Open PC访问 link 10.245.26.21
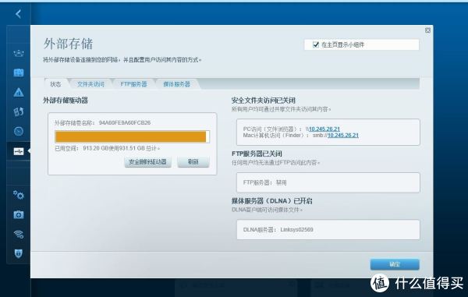Viewport: 468px width, 297px height. pos(324,129)
